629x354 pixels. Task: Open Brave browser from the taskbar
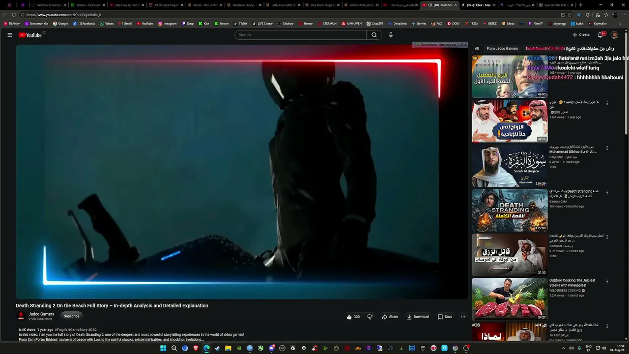click(x=196, y=348)
